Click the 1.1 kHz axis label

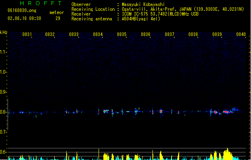click(x=3, y=52)
